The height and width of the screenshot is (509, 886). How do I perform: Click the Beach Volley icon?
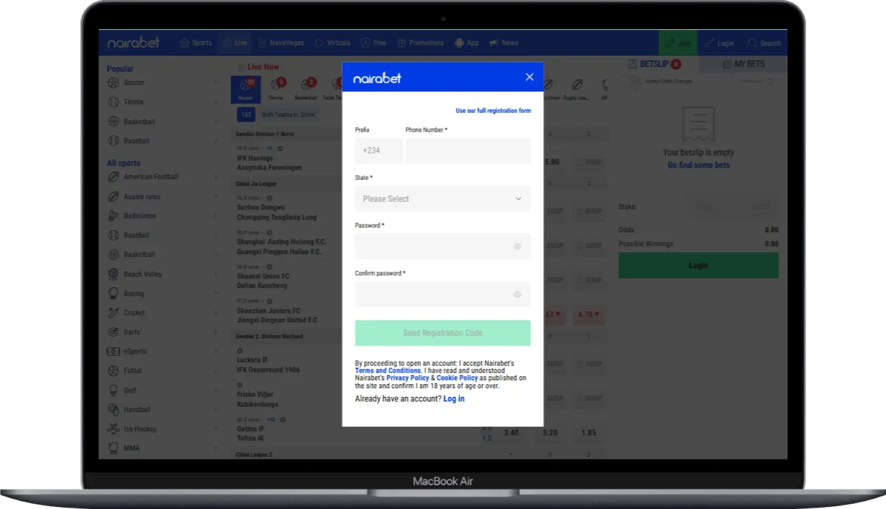tap(113, 274)
